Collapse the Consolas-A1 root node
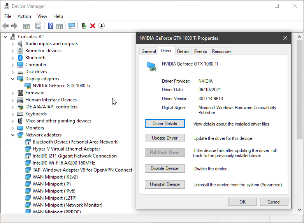The width and height of the screenshot is (304, 223). (x=5, y=37)
